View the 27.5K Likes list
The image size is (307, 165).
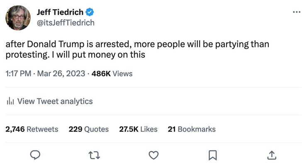[138, 129]
